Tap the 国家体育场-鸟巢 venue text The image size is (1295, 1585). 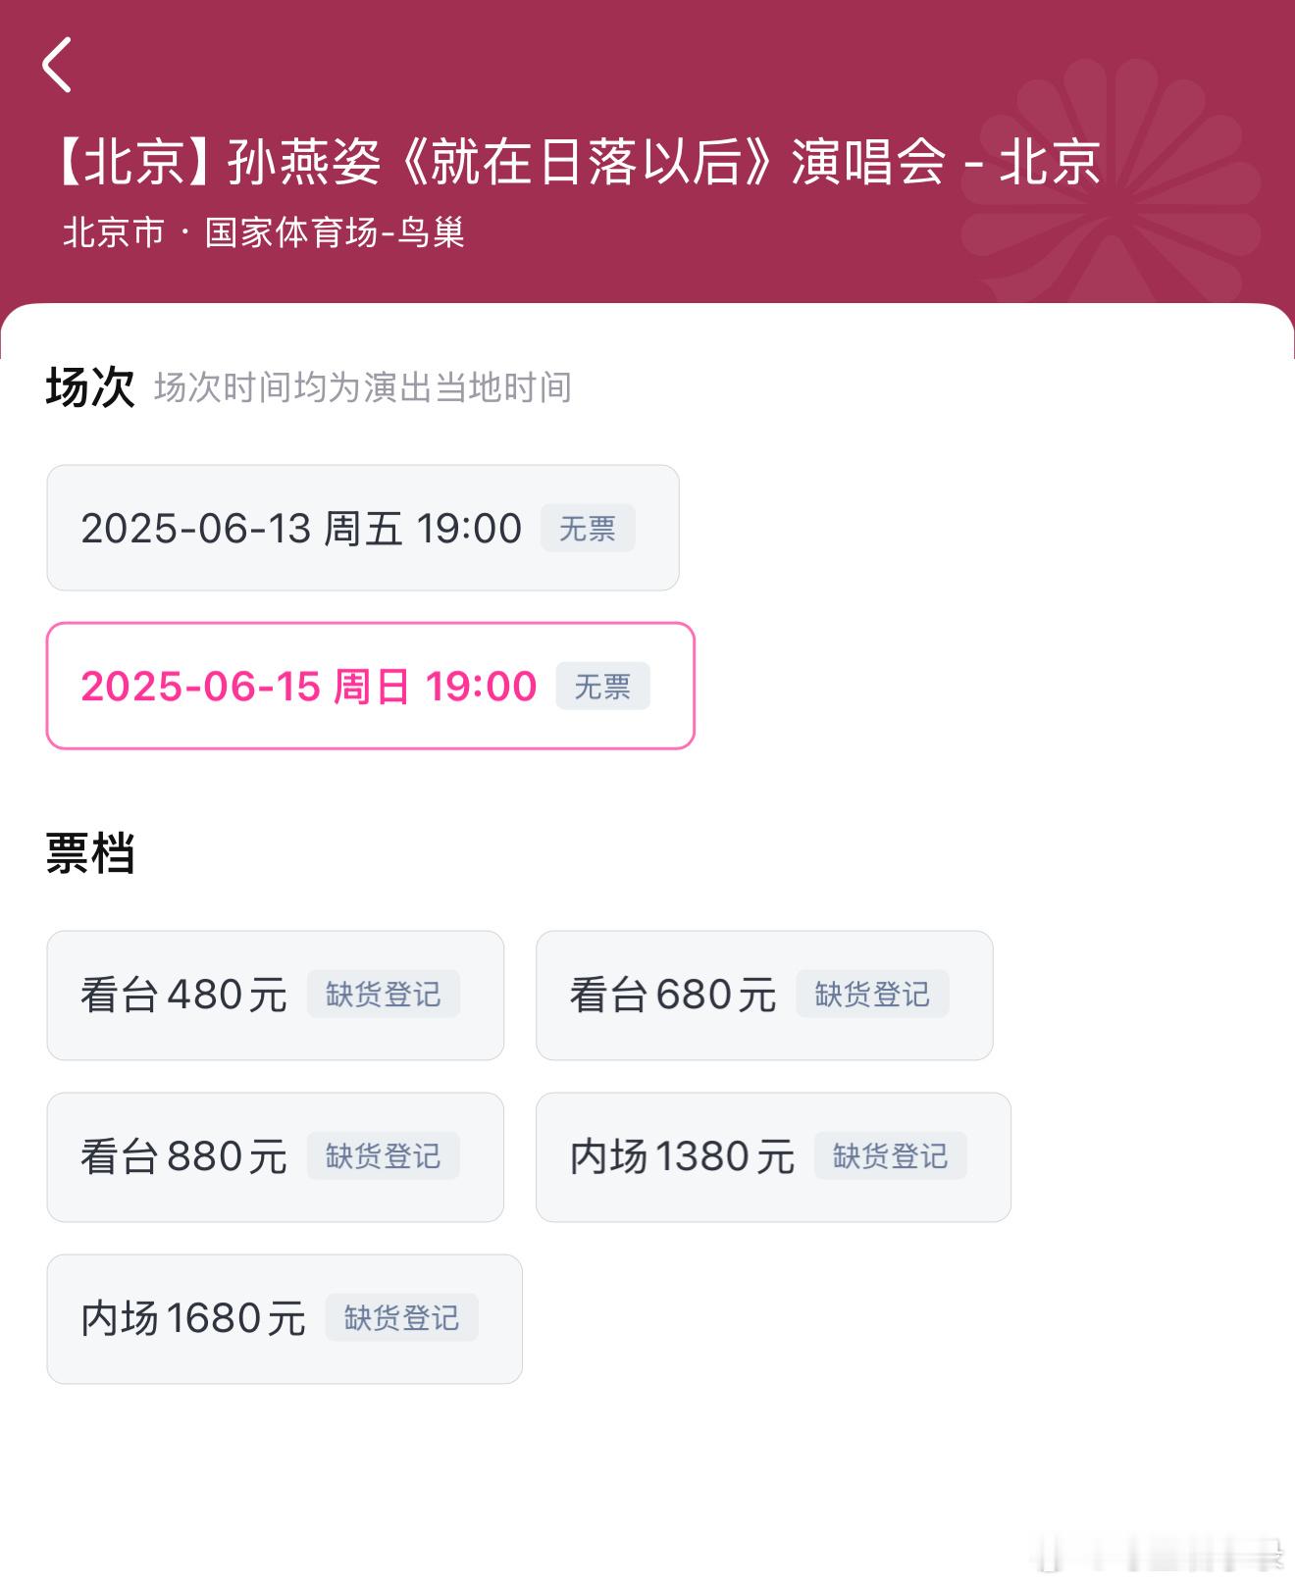[335, 232]
